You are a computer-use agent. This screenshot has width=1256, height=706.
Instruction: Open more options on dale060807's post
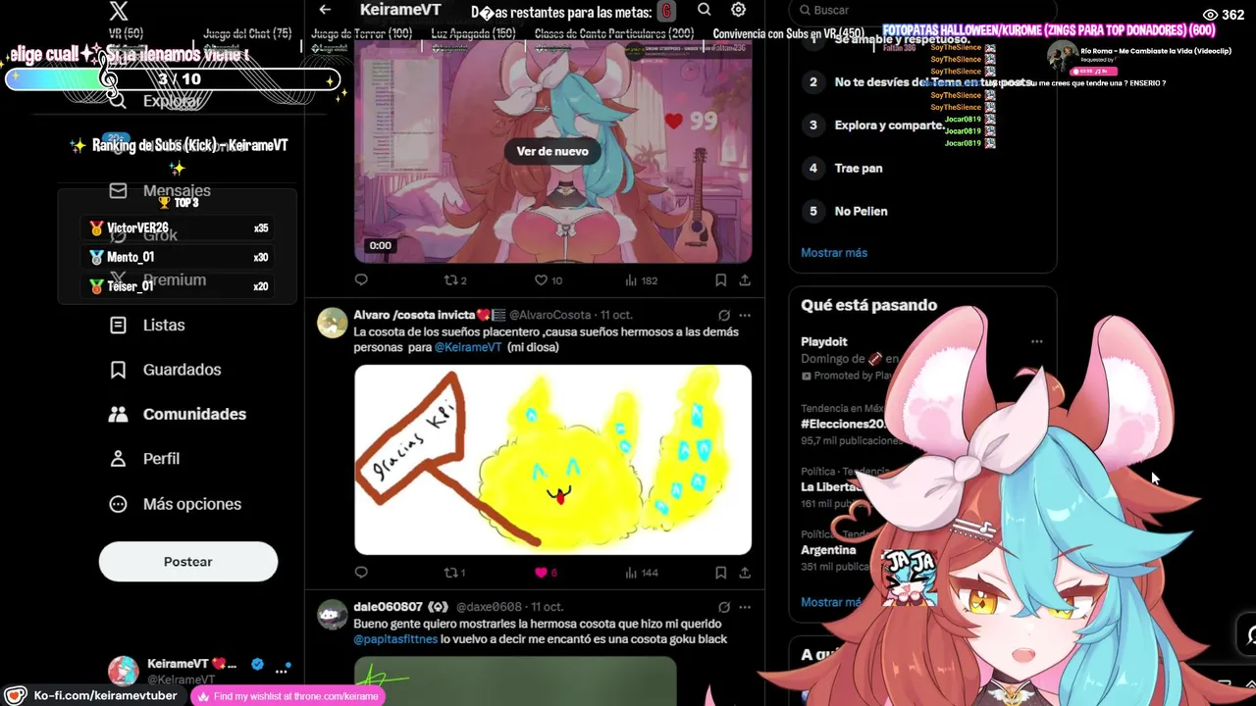[745, 607]
